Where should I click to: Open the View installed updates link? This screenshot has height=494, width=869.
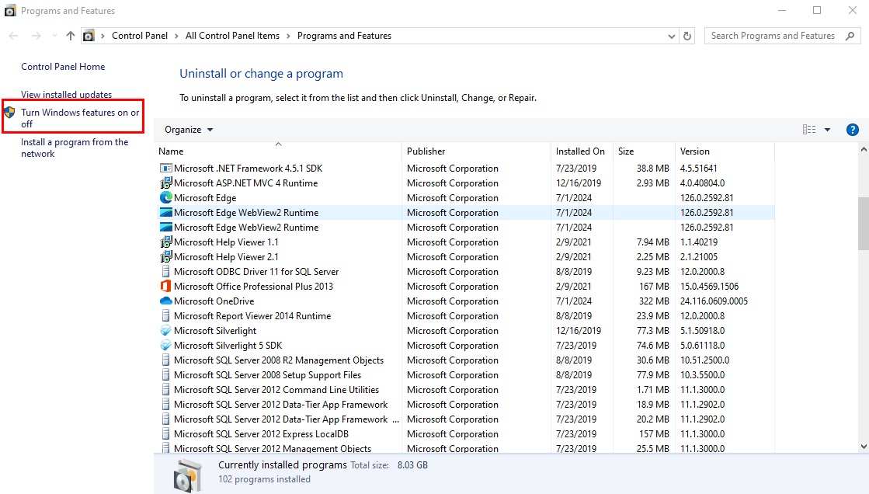(66, 95)
